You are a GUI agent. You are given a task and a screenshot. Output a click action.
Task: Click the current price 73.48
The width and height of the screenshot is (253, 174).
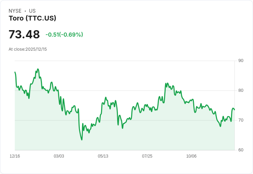tap(24, 35)
